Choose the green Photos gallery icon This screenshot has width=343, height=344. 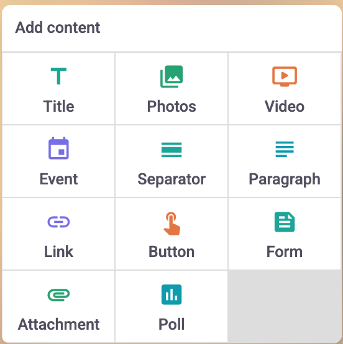pyautogui.click(x=171, y=76)
